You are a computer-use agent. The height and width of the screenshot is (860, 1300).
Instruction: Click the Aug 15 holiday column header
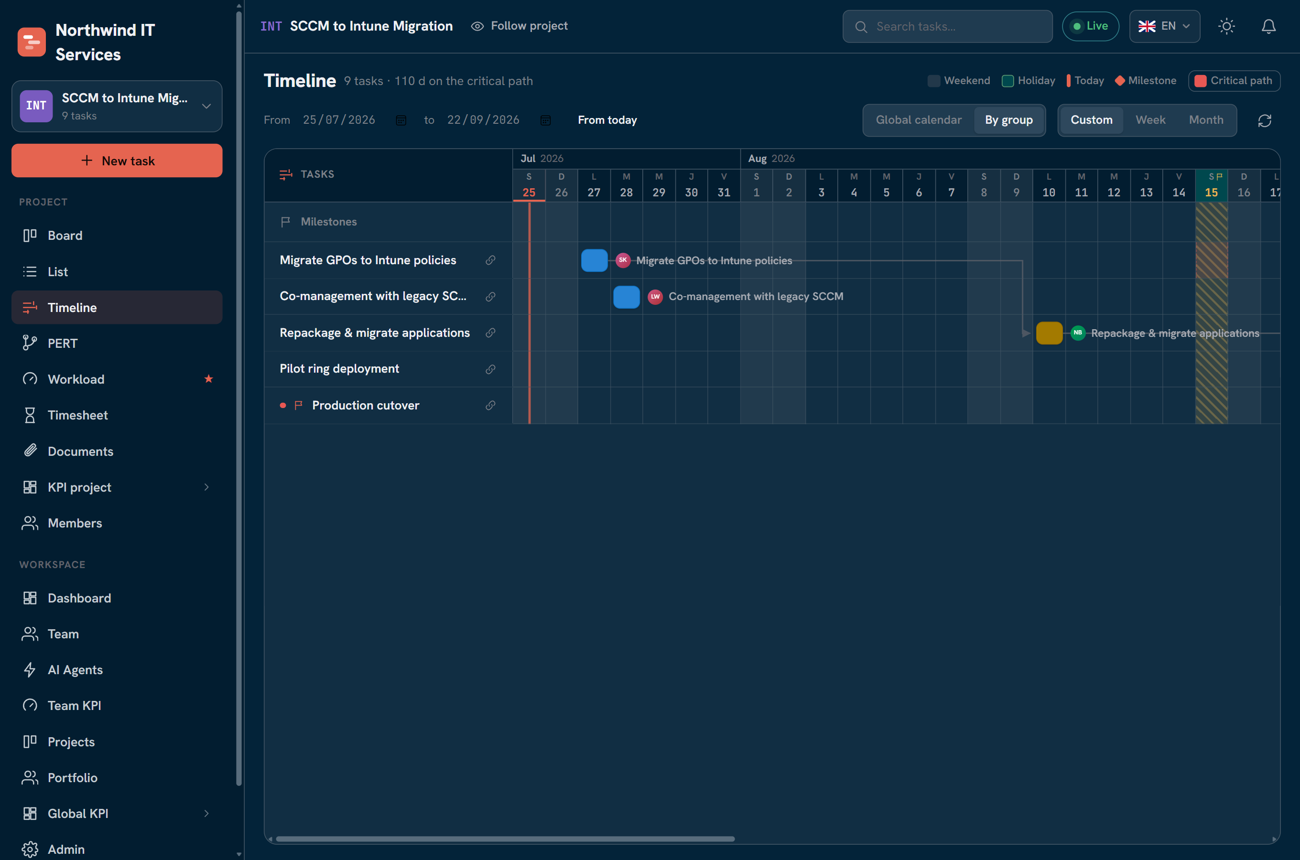1211,185
